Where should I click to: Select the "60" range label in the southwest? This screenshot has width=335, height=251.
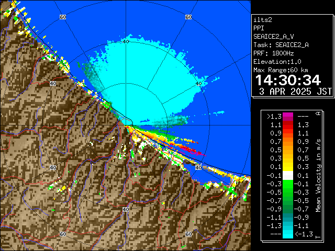63,234
